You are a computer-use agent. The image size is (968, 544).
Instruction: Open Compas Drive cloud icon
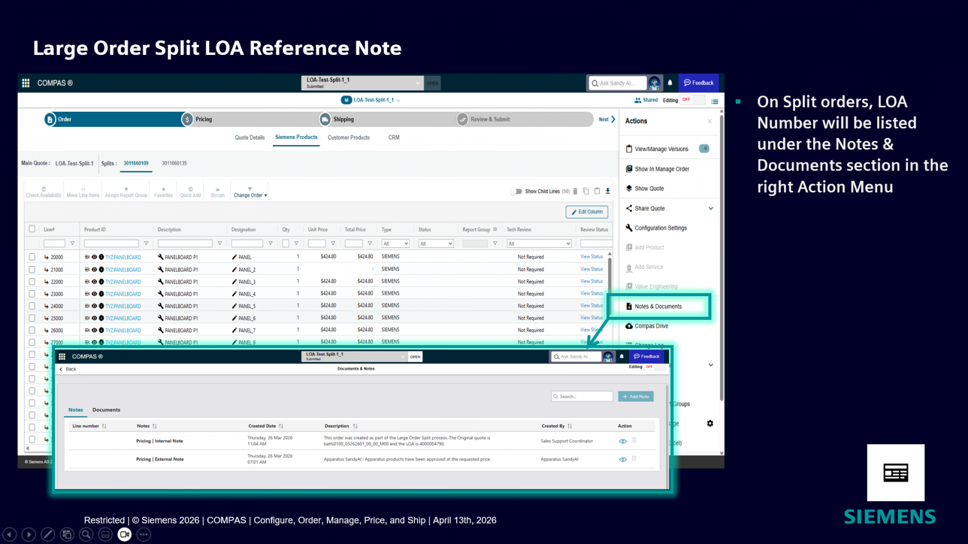tap(629, 326)
